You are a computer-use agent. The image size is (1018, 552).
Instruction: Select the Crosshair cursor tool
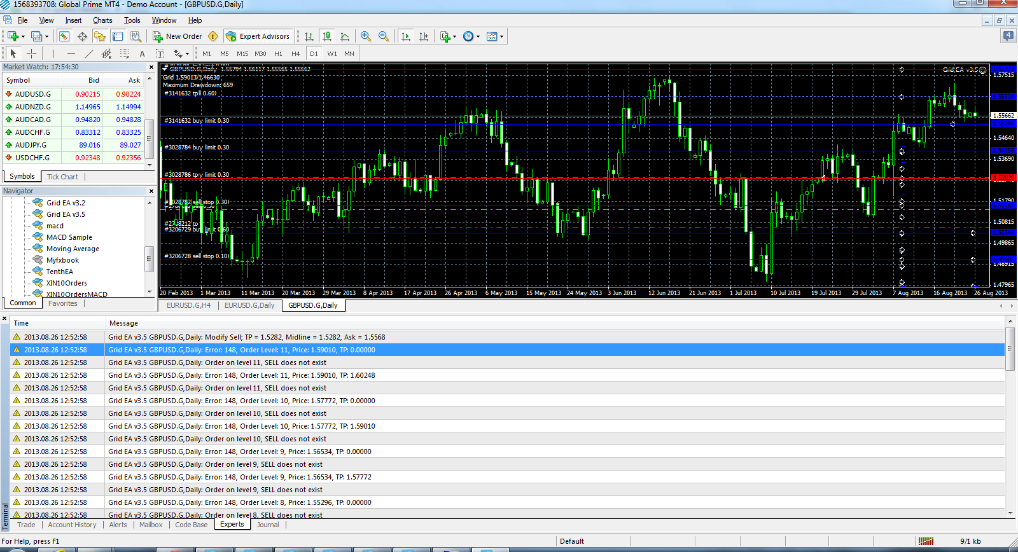31,53
